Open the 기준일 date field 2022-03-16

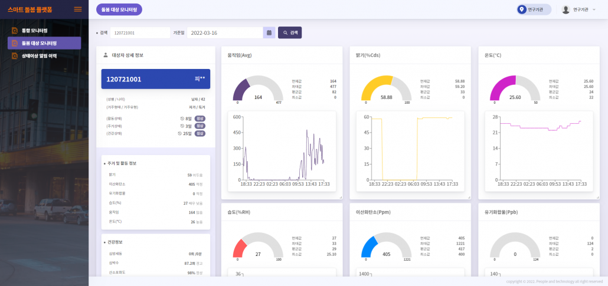[x=224, y=33]
